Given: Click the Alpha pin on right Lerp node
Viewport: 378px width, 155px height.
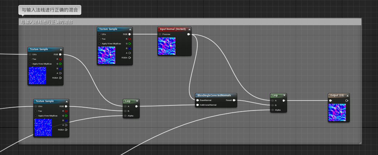Looking at the screenshot, I should tap(273, 110).
